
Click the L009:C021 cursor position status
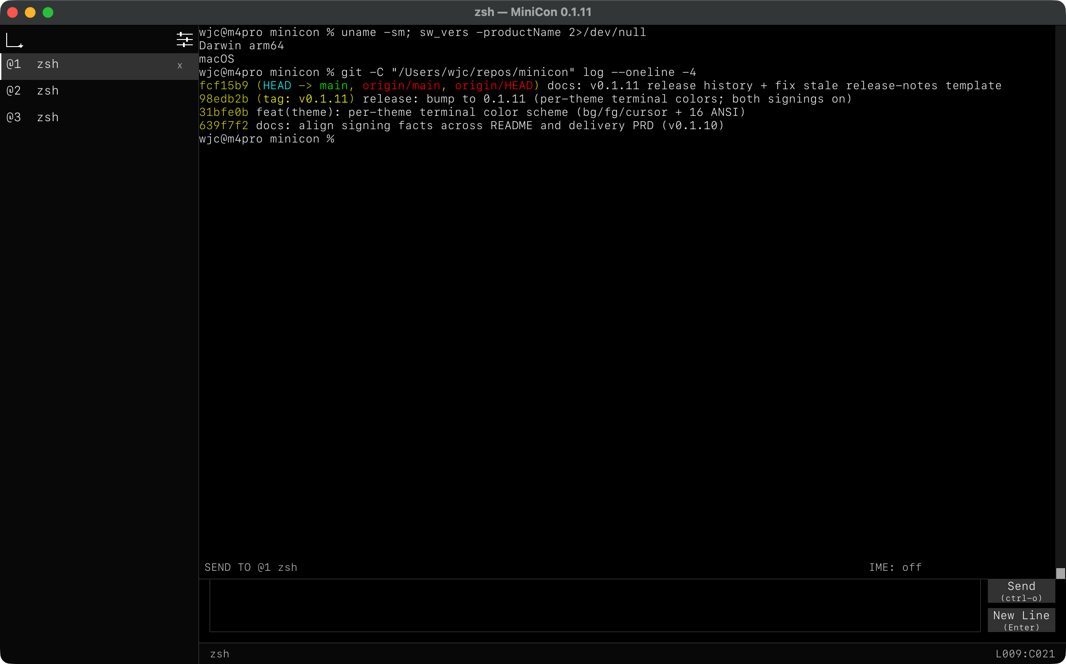[x=1025, y=654]
